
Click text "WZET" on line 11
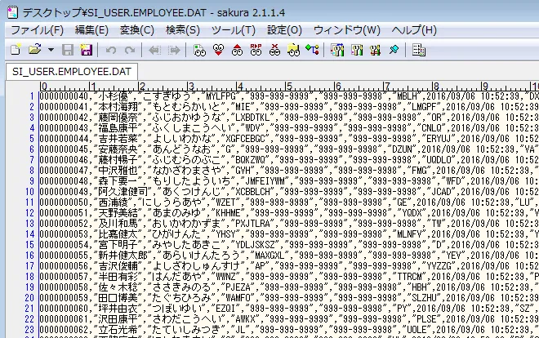click(225, 202)
